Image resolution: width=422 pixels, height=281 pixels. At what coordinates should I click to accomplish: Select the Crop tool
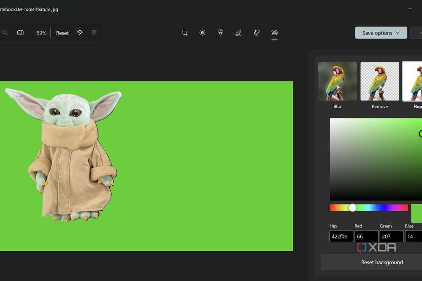pyautogui.click(x=184, y=33)
